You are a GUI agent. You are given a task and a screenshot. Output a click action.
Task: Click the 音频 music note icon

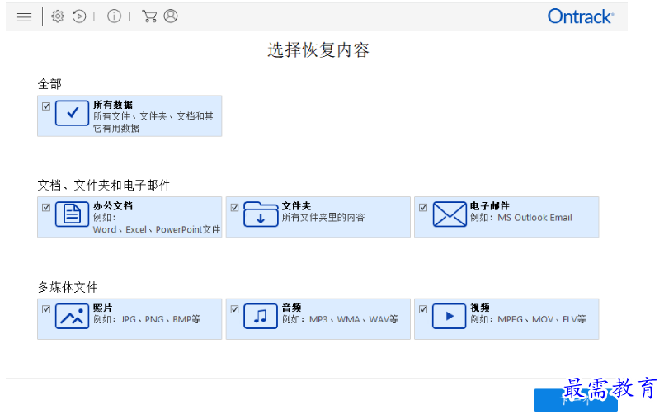coord(261,316)
